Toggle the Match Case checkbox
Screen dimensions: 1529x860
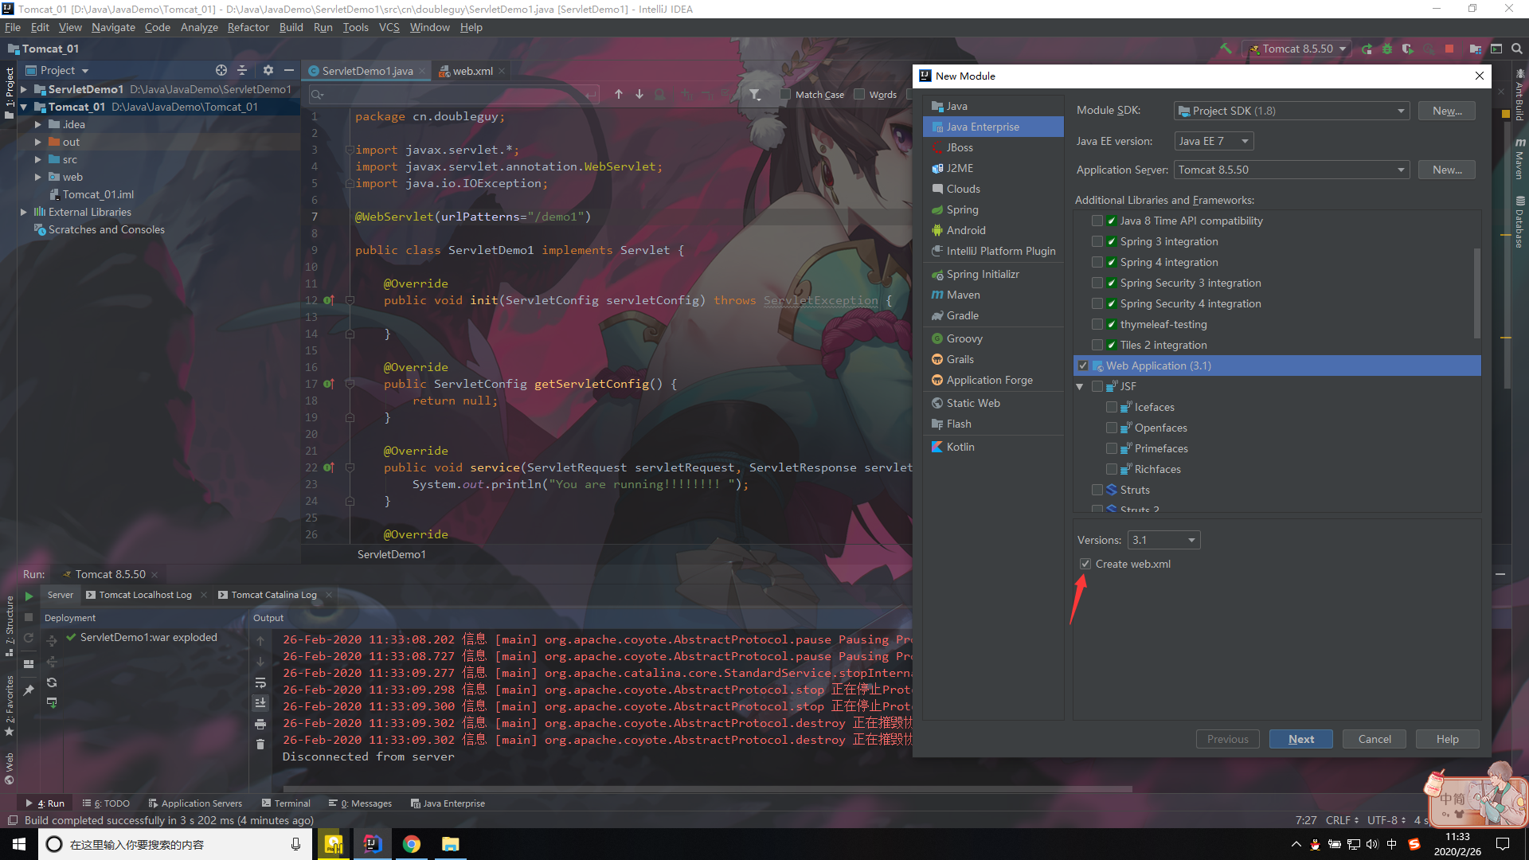pos(785,95)
